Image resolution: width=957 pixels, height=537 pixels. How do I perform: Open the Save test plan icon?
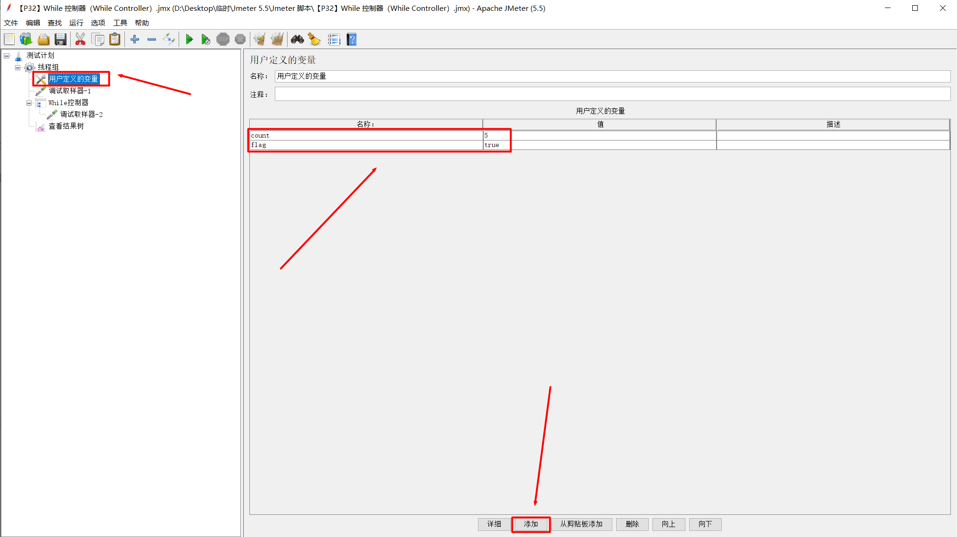(60, 39)
